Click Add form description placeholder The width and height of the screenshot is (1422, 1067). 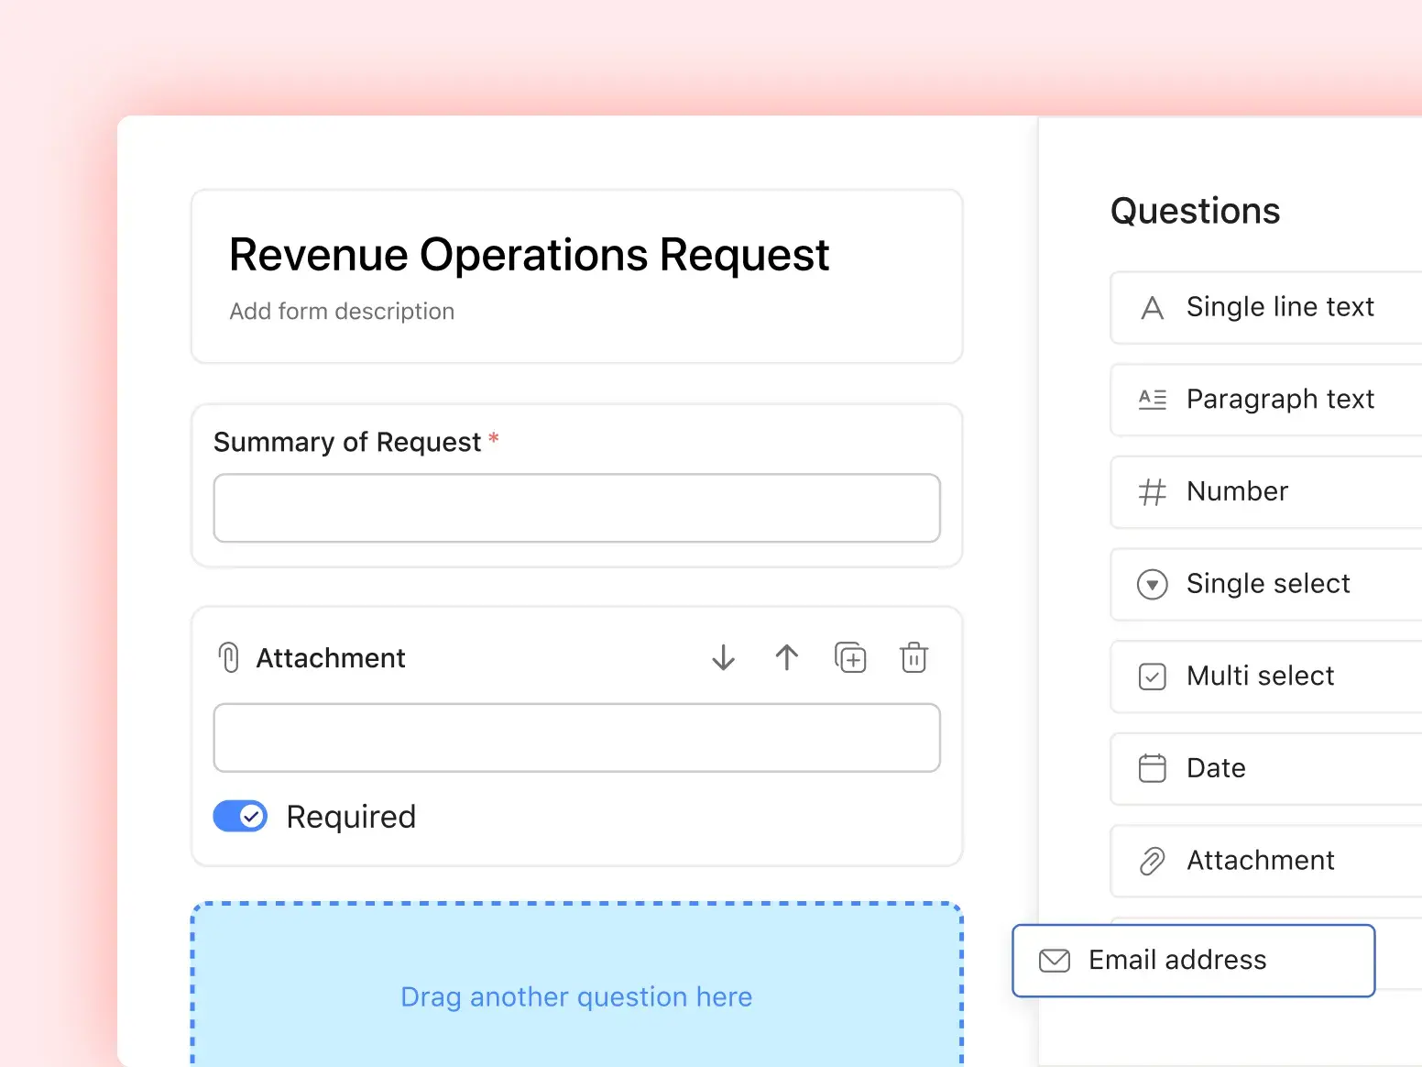[x=342, y=312]
